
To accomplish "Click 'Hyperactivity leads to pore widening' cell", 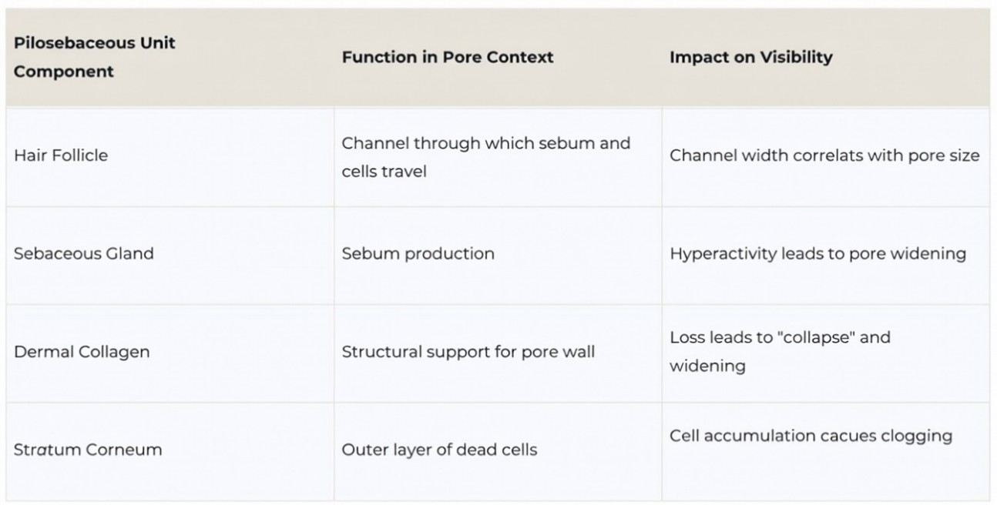I will (x=826, y=254).
